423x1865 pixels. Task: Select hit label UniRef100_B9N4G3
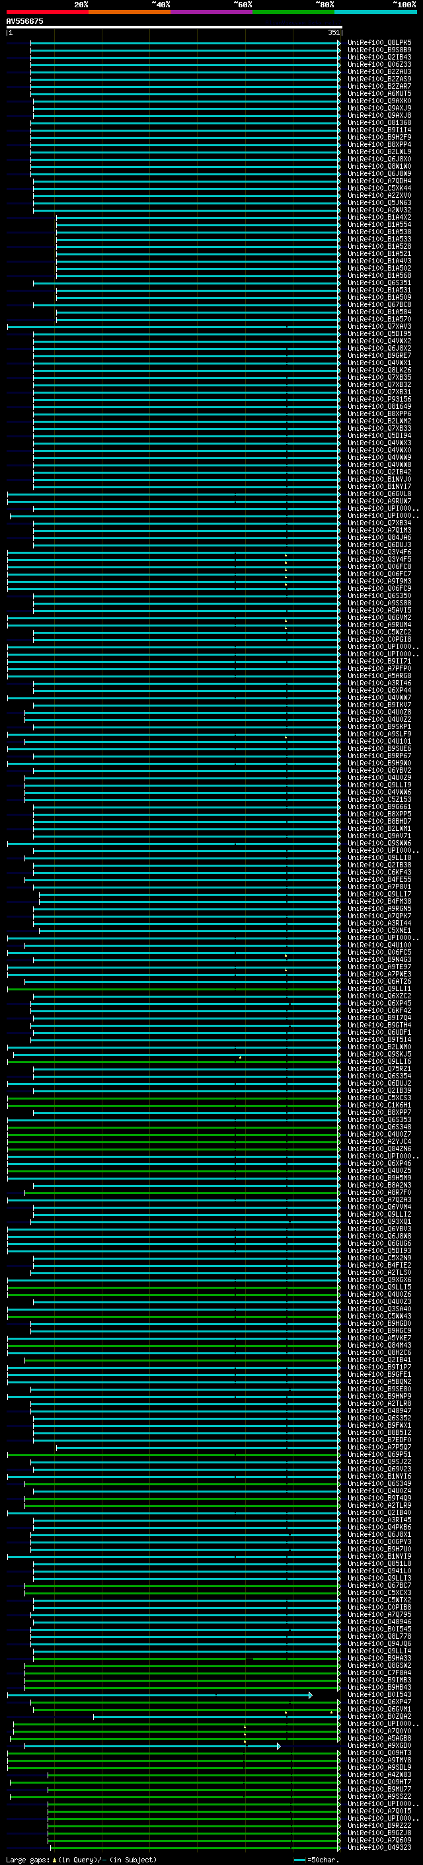pos(379,959)
